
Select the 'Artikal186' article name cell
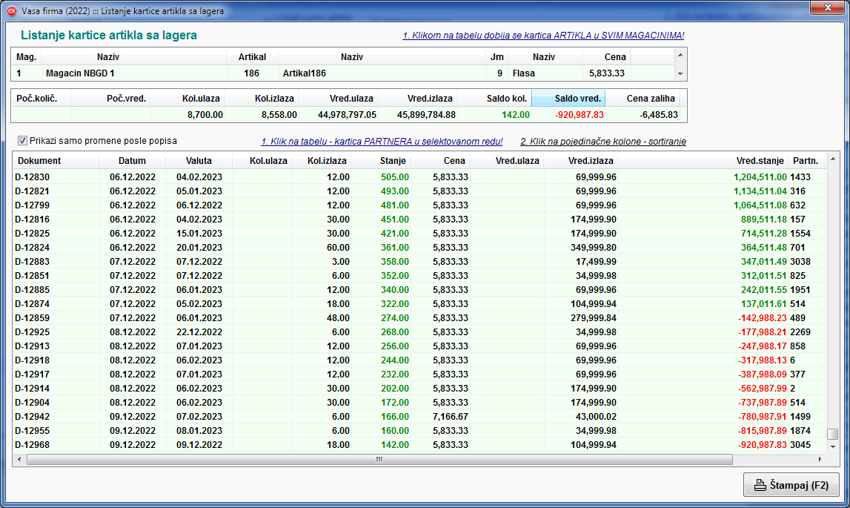[x=382, y=73]
